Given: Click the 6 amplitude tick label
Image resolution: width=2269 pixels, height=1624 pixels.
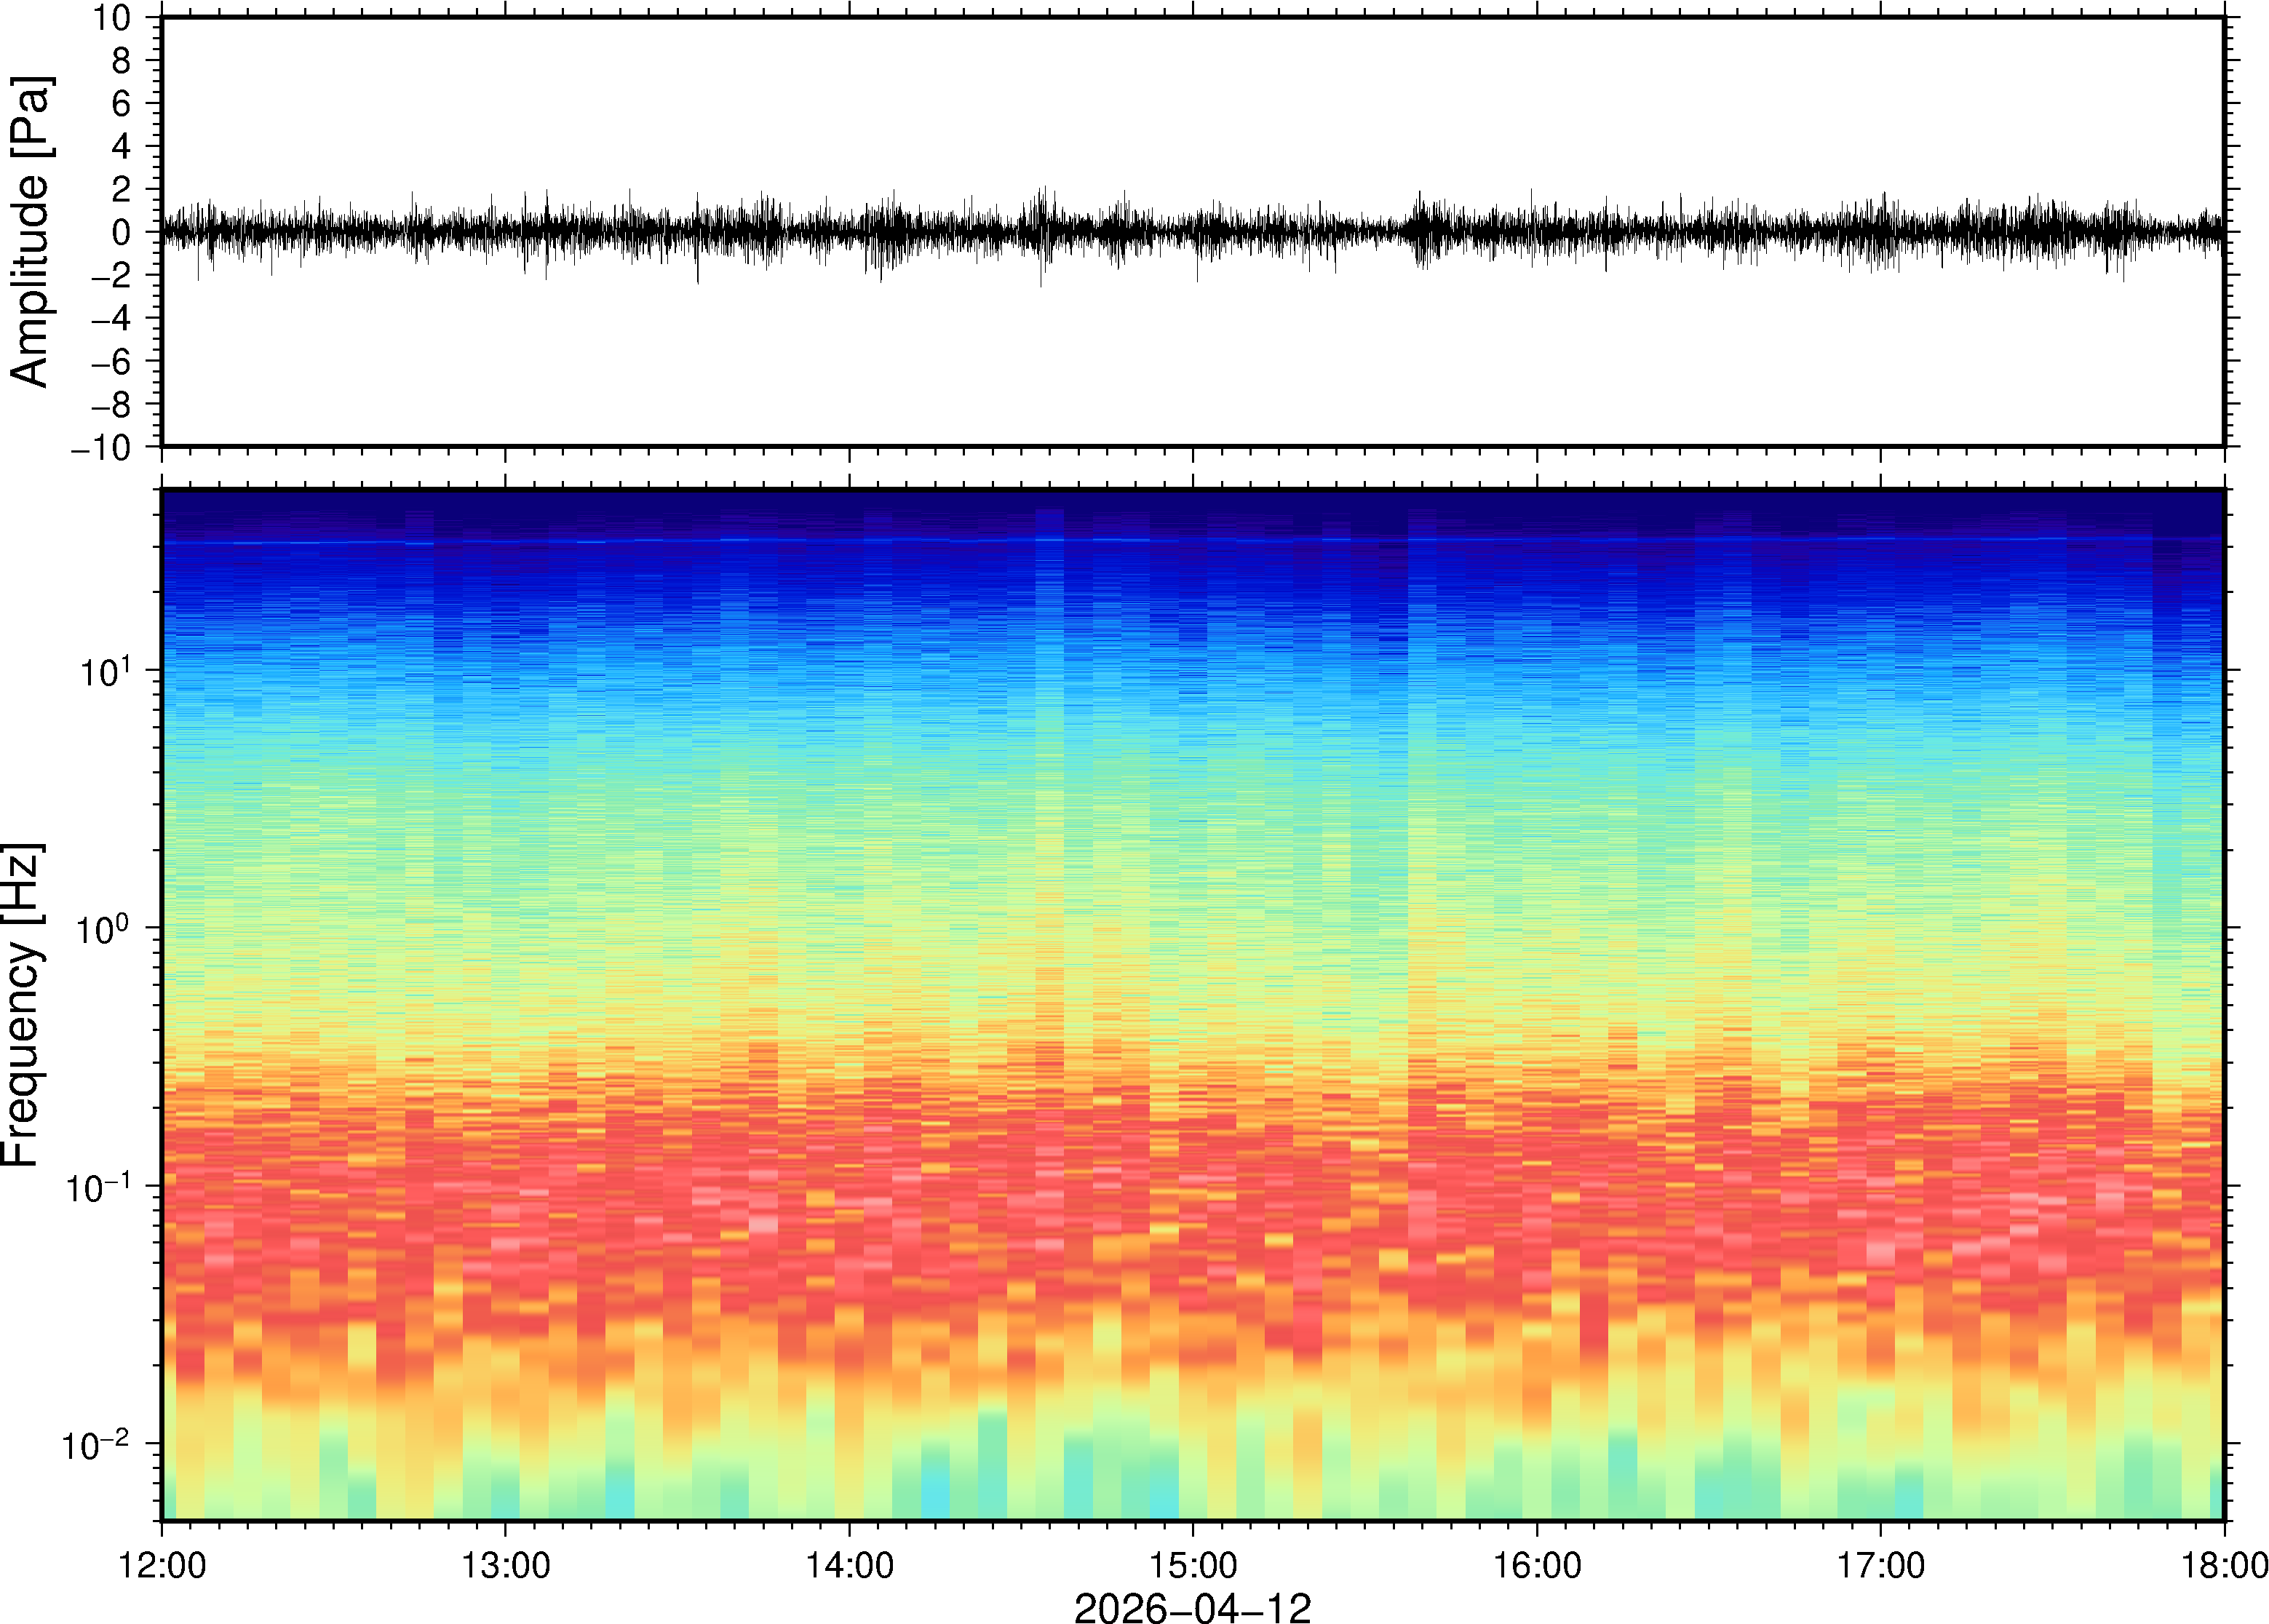Looking at the screenshot, I should 122,104.
